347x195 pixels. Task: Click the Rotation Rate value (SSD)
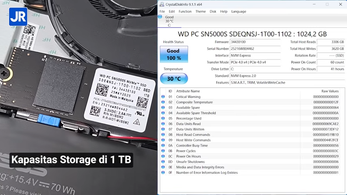point(331,56)
